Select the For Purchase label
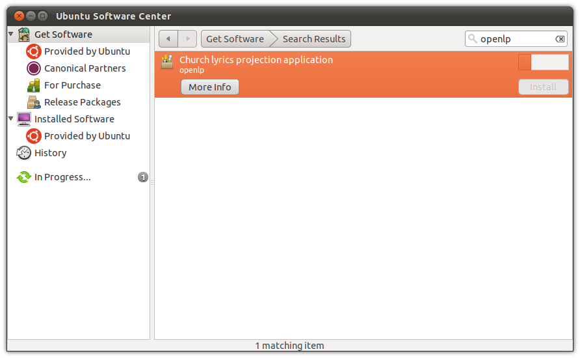Image resolution: width=580 pixels, height=358 pixels. click(x=73, y=85)
